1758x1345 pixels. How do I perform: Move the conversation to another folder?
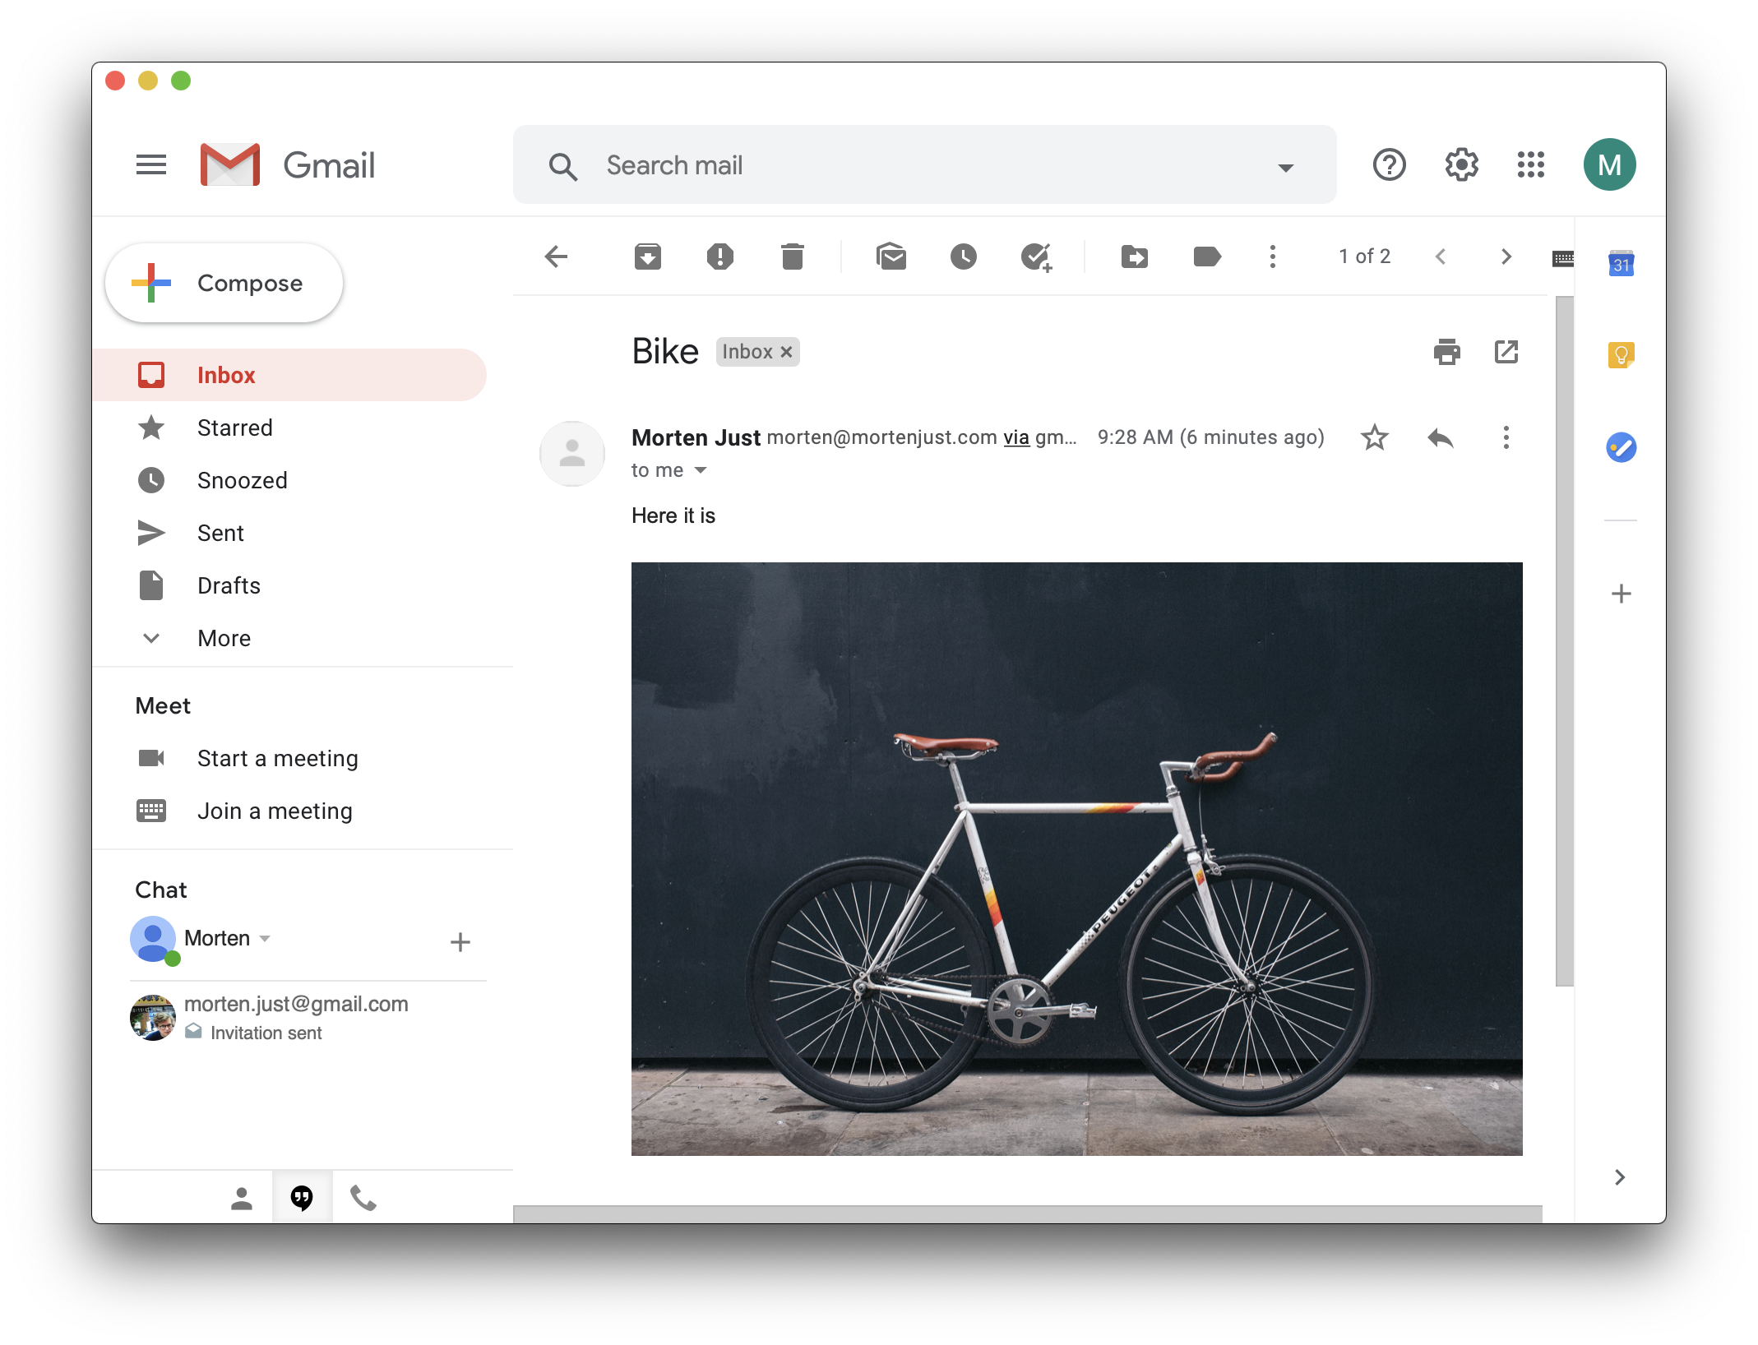[x=1135, y=257]
